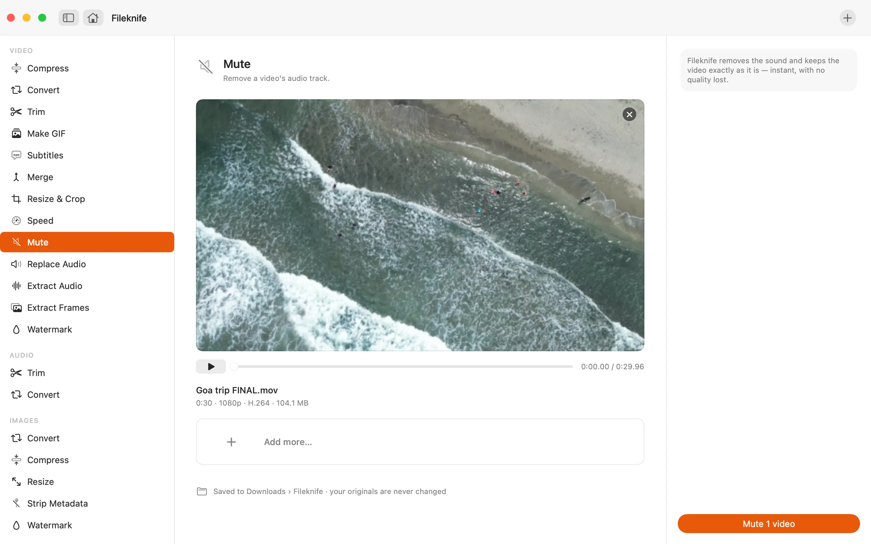
Task: Select the video Trim tool
Action: (87, 112)
